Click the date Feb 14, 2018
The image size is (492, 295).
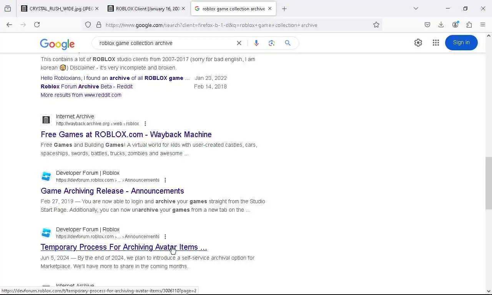click(210, 86)
